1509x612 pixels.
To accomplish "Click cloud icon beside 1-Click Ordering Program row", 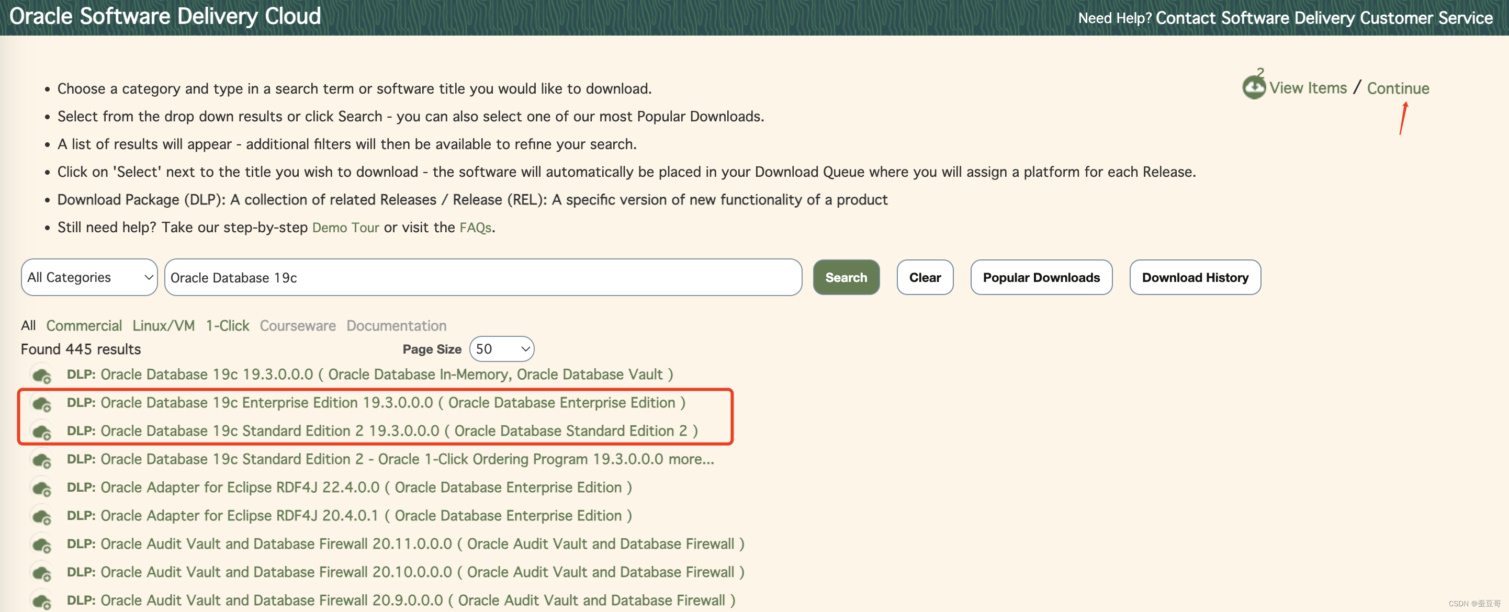I will [41, 460].
